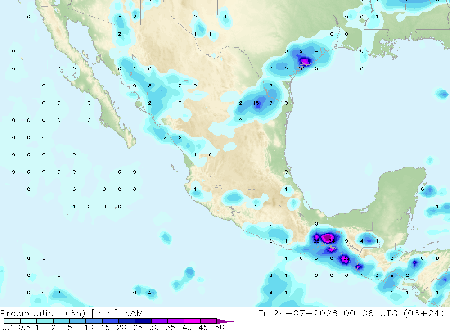Click the "Precipitation (6h) [mm] NAM" title
Screen dimensions: 450x330
pyautogui.click(x=72, y=313)
